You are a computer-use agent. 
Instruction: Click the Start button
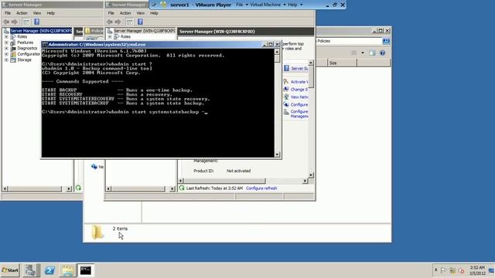point(10,270)
